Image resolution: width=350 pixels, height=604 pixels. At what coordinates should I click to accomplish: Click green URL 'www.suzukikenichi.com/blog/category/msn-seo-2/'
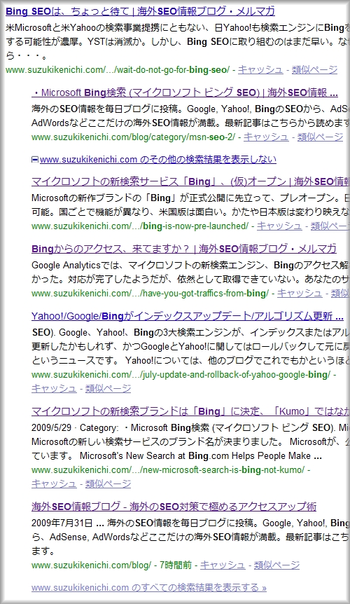tap(134, 137)
